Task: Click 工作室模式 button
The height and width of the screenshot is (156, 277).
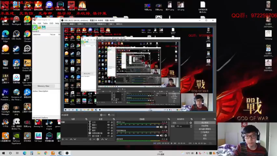Action: (205, 132)
